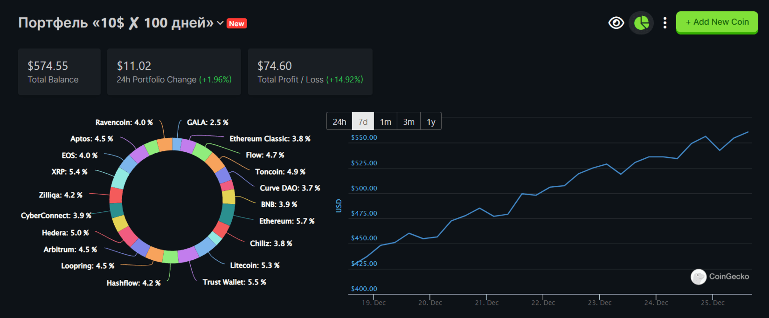Viewport: 769px width, 318px height.
Task: Click the 25. Dec date label
Action: pos(713,303)
